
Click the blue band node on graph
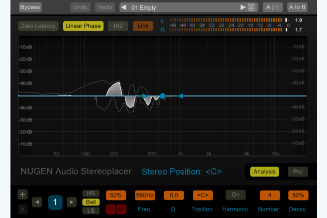[x=163, y=96]
